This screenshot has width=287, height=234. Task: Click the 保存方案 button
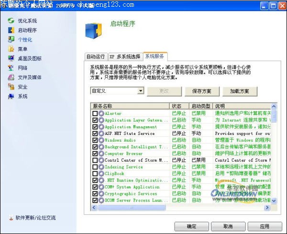(x=205, y=91)
